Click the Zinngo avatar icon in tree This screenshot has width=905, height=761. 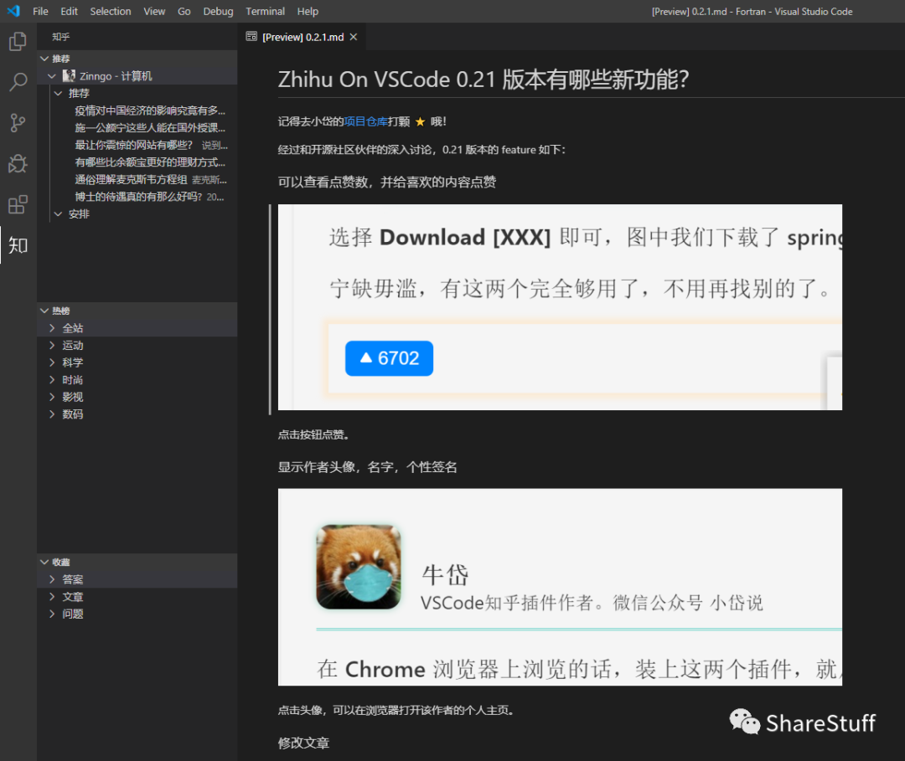[70, 75]
